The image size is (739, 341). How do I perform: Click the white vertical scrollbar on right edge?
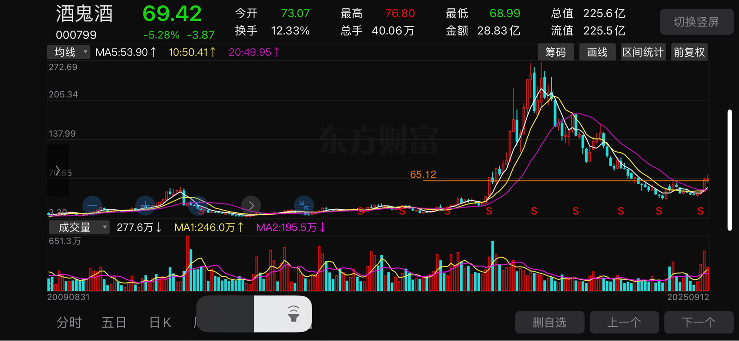(730, 170)
